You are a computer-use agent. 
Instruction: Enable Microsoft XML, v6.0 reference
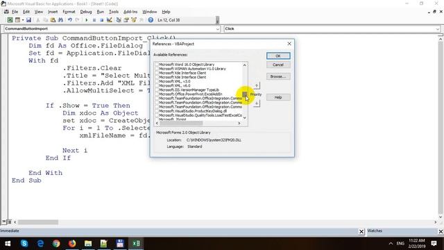tap(157, 85)
